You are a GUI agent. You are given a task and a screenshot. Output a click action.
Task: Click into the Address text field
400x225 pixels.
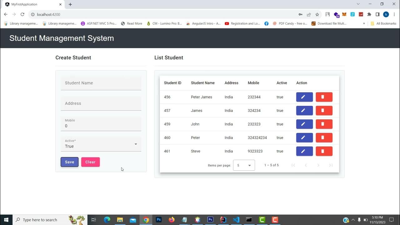click(x=101, y=103)
